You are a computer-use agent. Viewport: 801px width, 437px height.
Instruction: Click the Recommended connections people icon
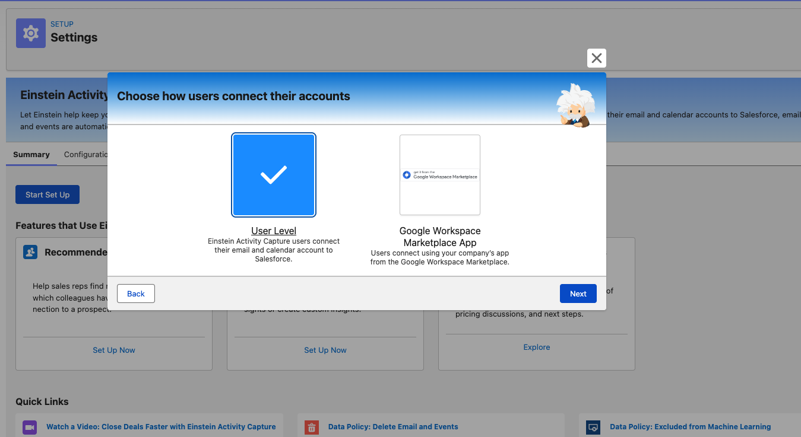pyautogui.click(x=30, y=252)
